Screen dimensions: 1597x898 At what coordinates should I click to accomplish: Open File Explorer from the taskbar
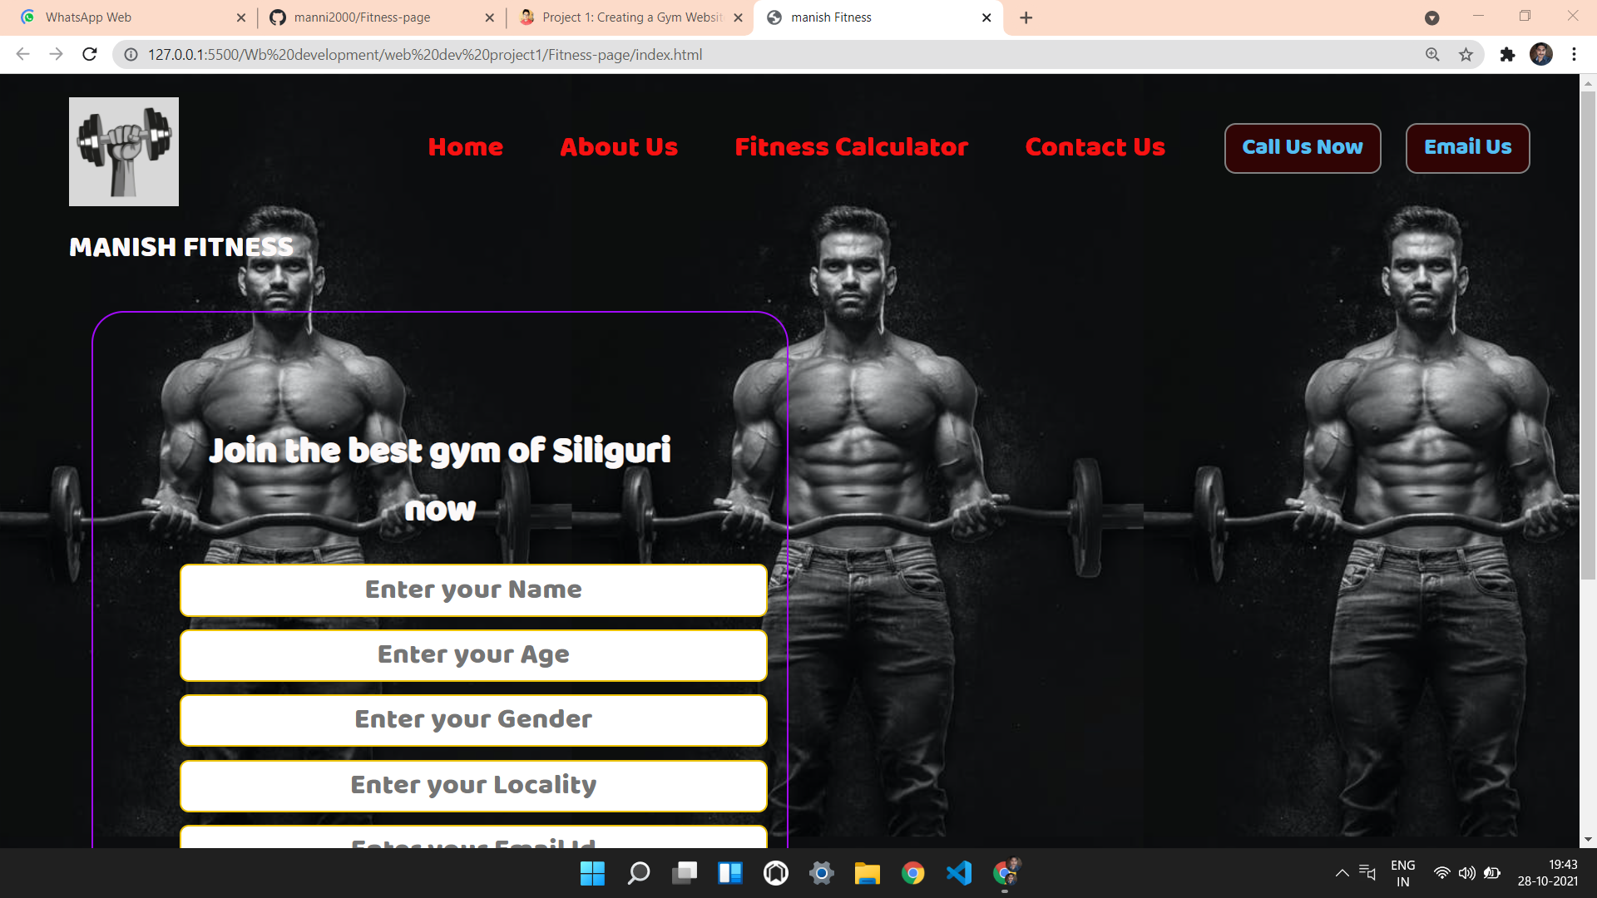point(867,873)
